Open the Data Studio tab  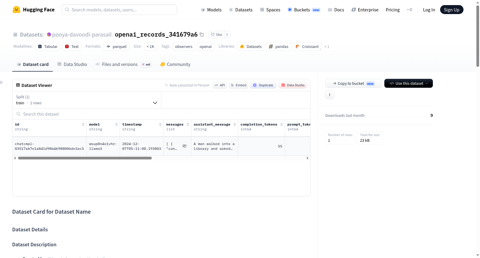(72, 64)
